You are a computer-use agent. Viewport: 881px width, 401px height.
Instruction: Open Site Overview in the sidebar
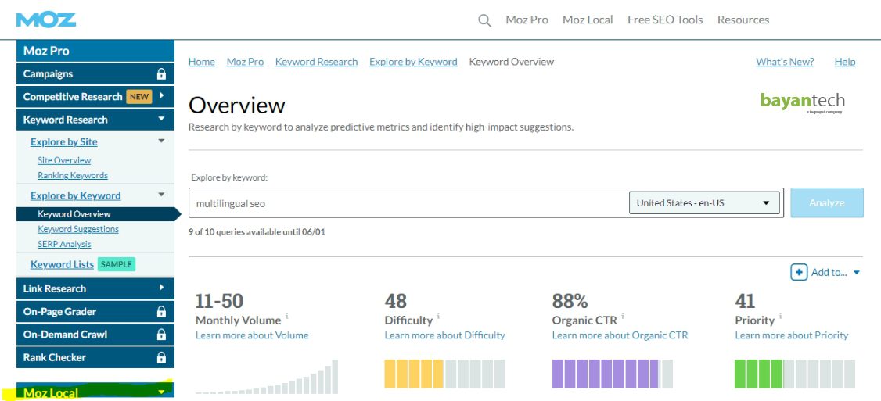tap(64, 160)
